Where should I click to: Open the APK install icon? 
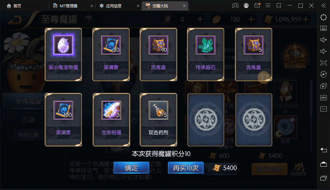click(324, 97)
